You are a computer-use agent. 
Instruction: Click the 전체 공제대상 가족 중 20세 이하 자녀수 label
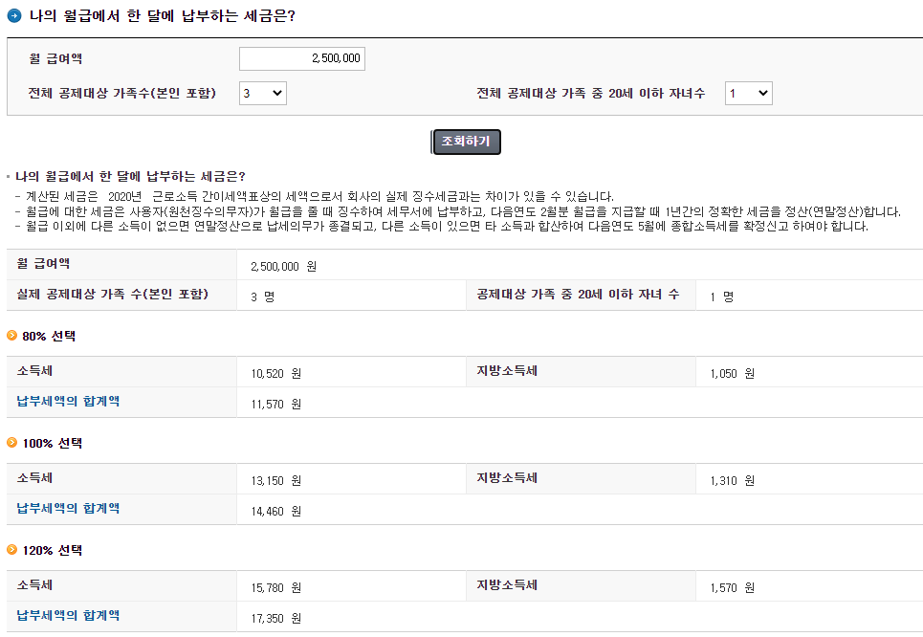[590, 93]
